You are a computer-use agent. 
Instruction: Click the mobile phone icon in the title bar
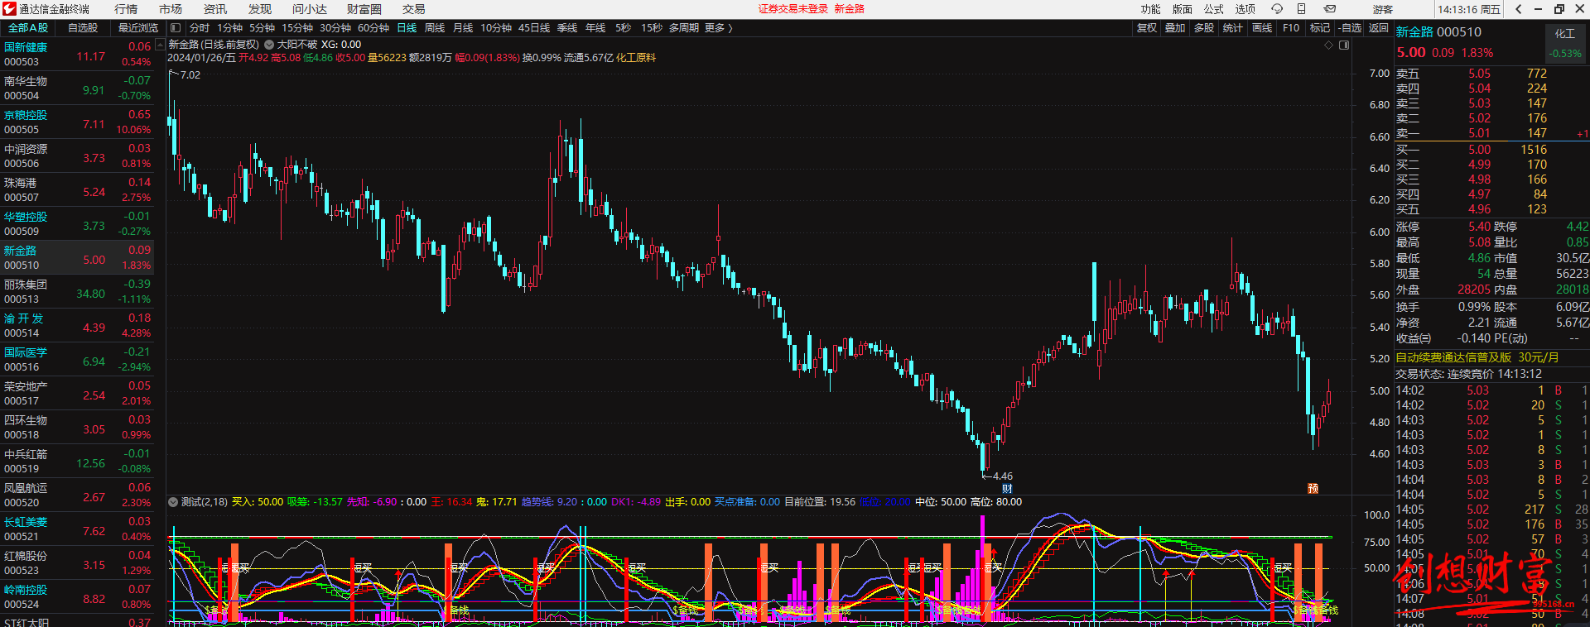1301,9
